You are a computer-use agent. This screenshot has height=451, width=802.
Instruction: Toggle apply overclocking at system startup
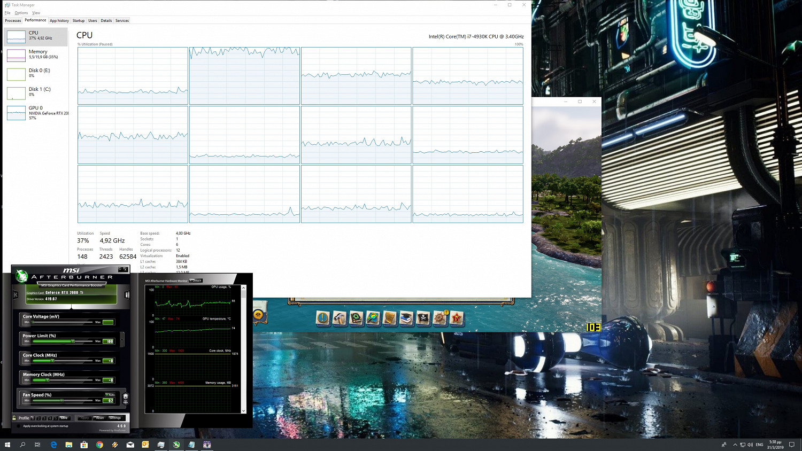click(x=19, y=426)
